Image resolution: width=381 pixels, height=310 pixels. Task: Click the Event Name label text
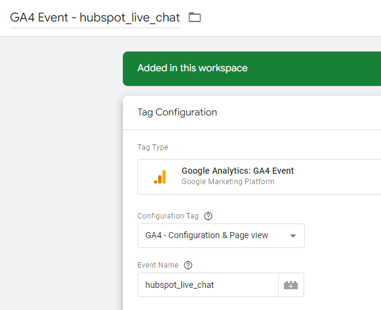click(158, 265)
